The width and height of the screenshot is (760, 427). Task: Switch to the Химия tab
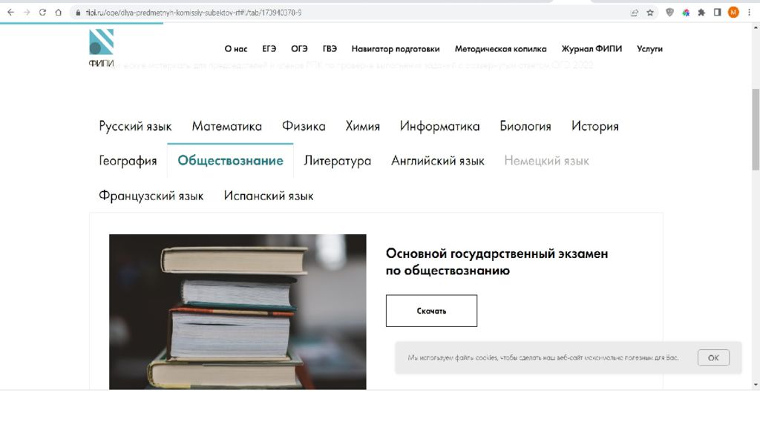362,126
